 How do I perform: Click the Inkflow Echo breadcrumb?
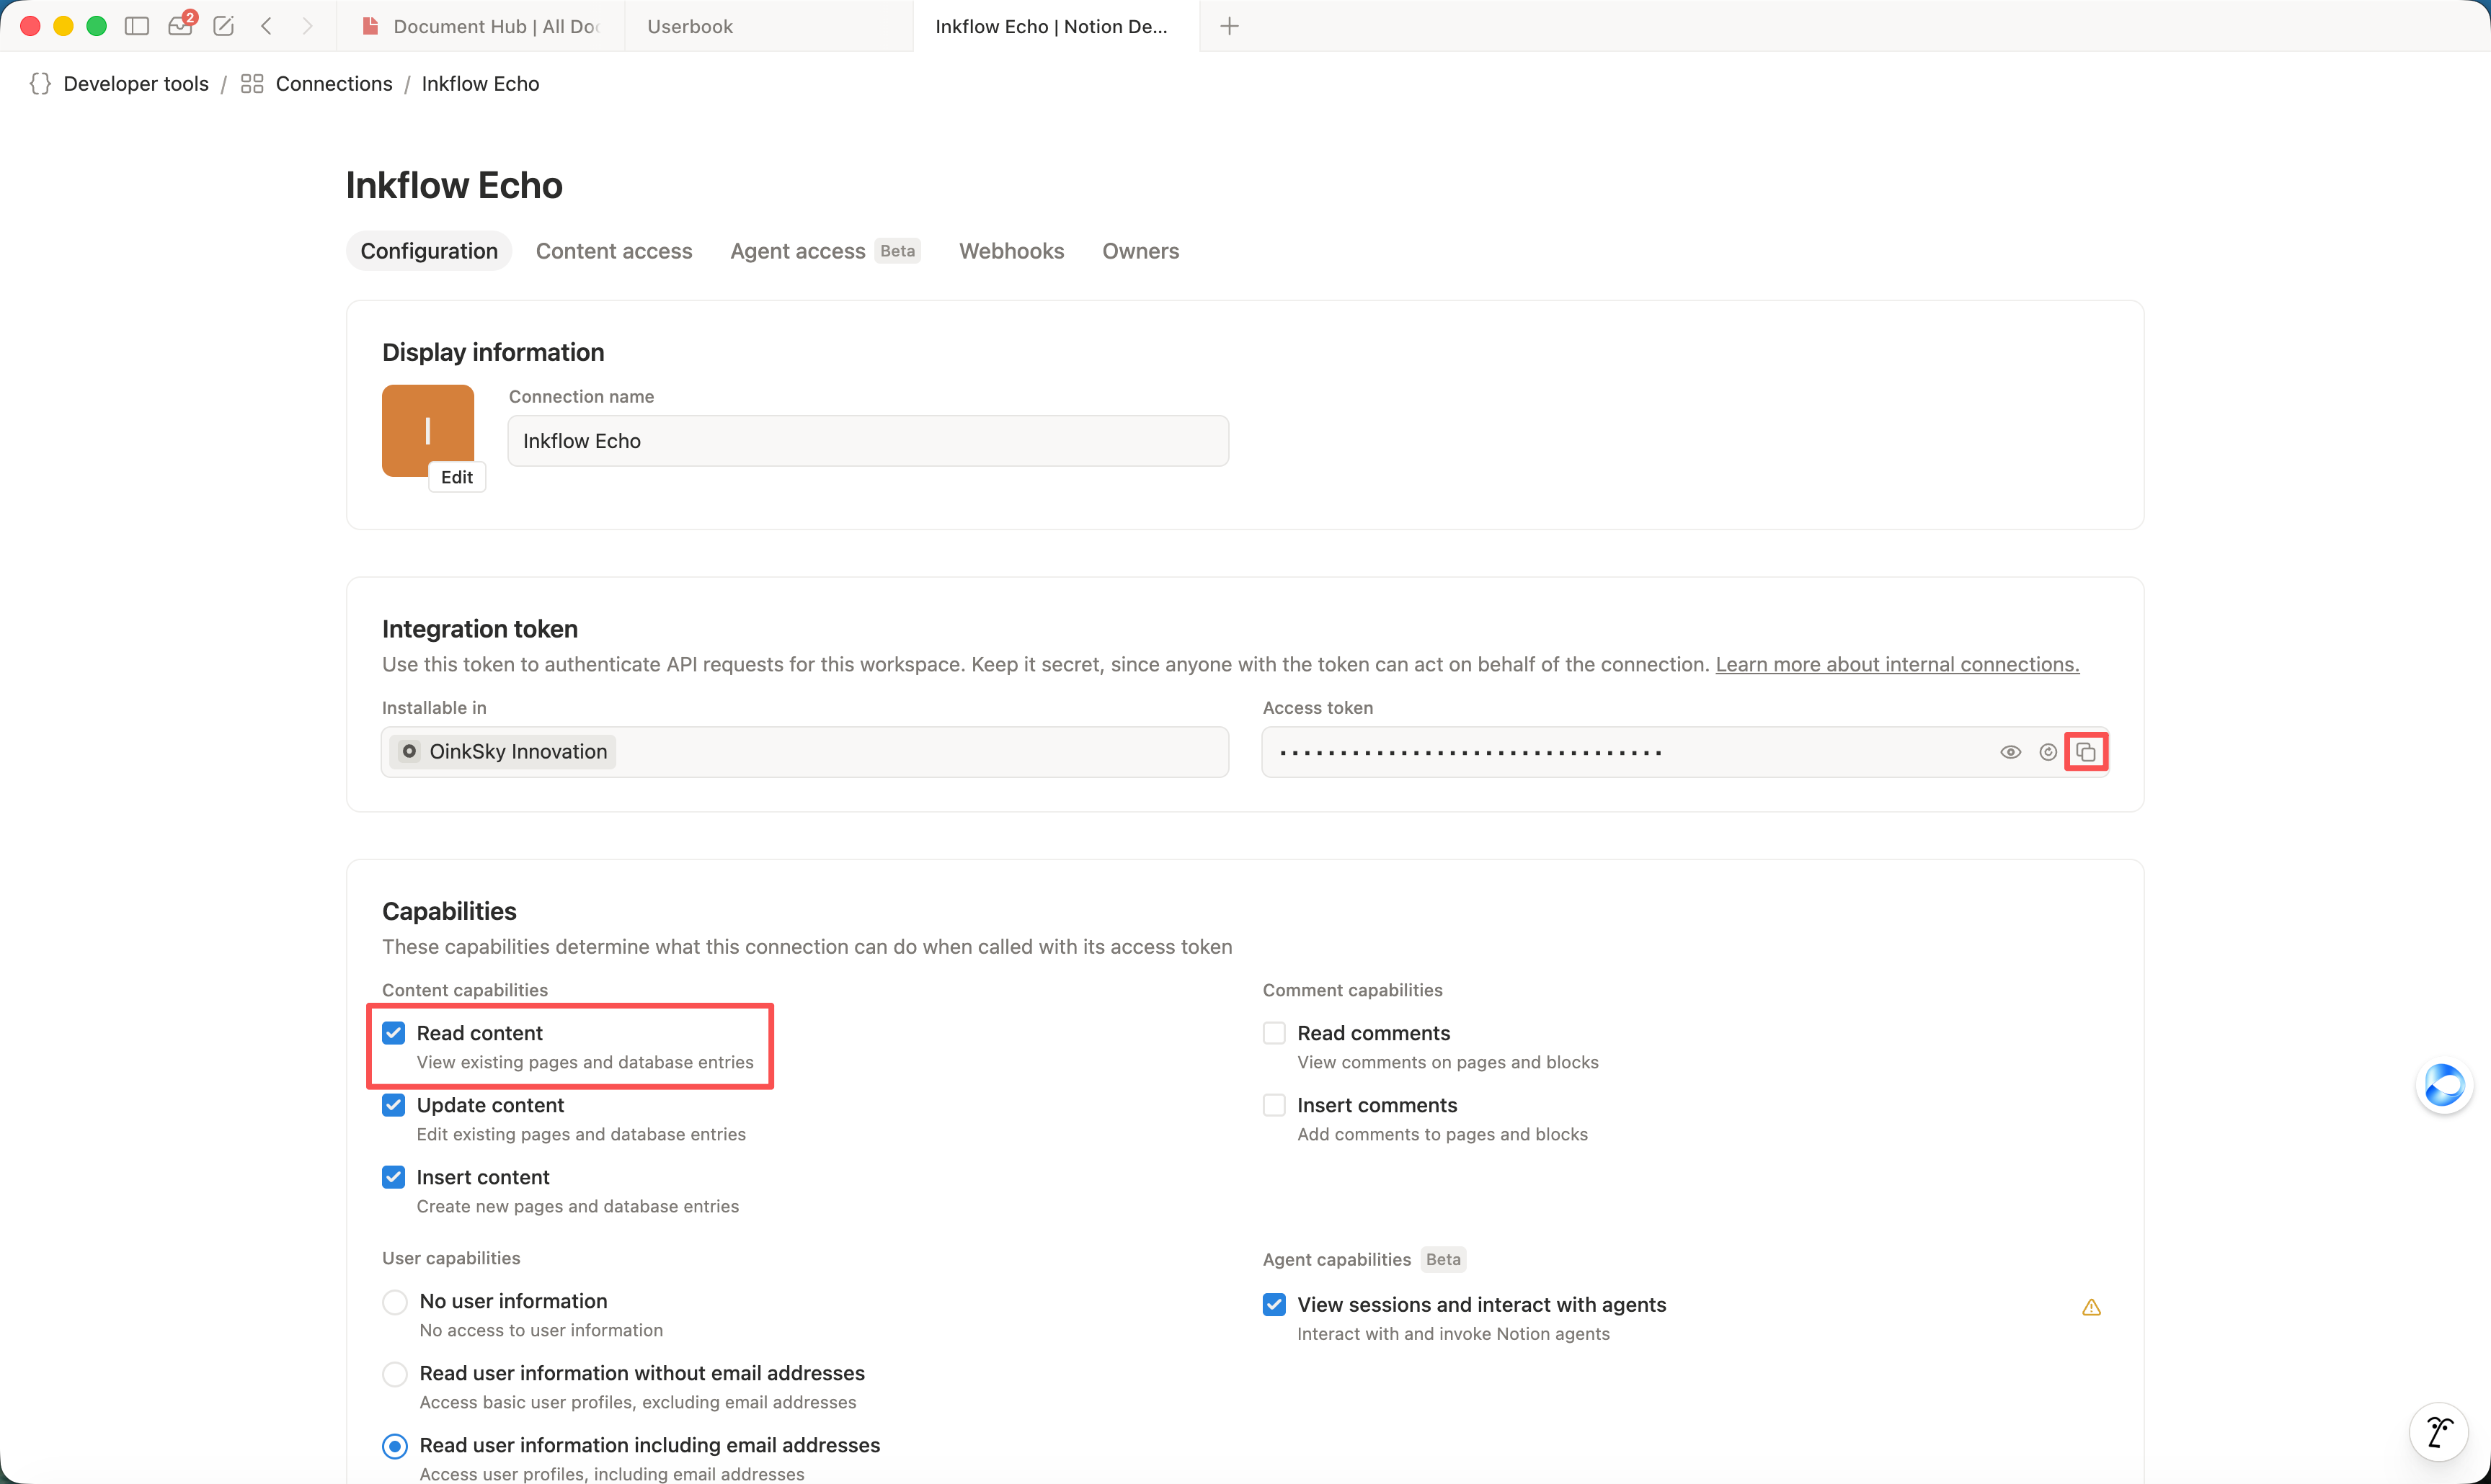[480, 84]
